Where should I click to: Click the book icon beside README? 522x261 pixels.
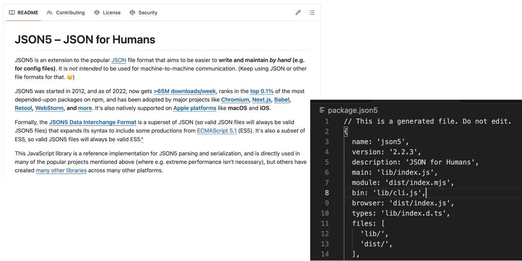point(12,12)
